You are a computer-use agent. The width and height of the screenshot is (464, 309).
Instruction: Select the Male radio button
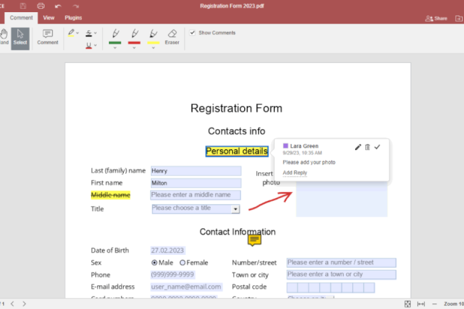(154, 263)
